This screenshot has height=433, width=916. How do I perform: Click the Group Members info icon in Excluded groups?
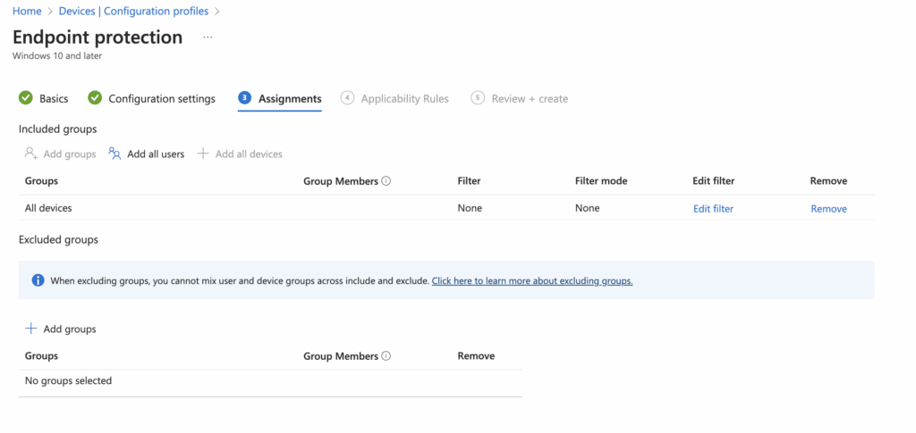(x=386, y=356)
